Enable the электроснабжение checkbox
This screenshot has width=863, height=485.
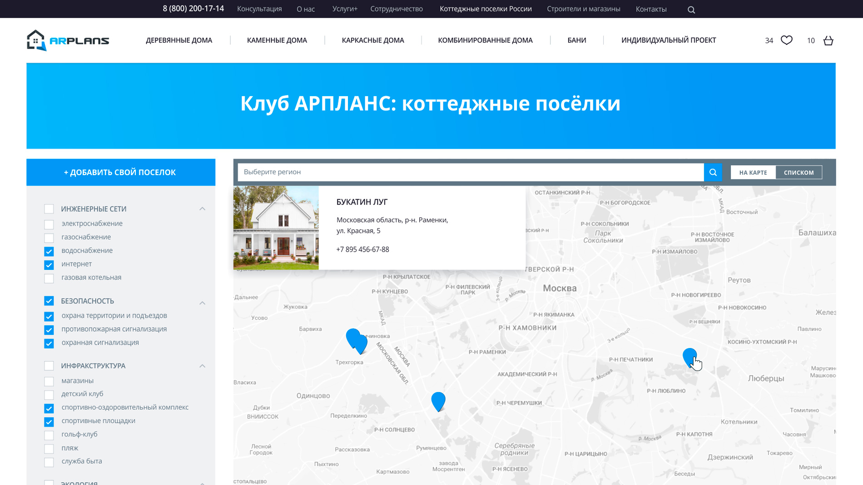pyautogui.click(x=49, y=224)
